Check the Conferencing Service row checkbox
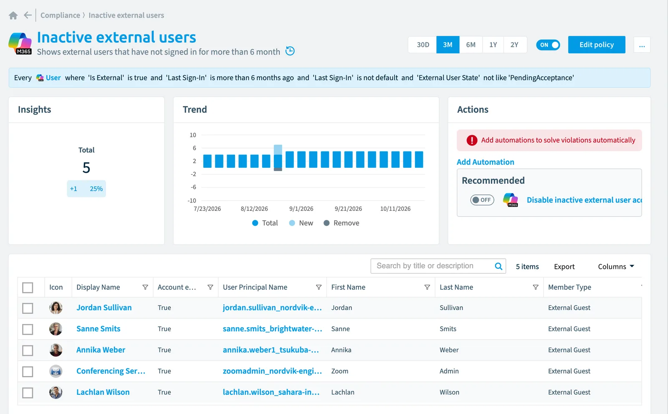Image resolution: width=668 pixels, height=414 pixels. (x=28, y=371)
